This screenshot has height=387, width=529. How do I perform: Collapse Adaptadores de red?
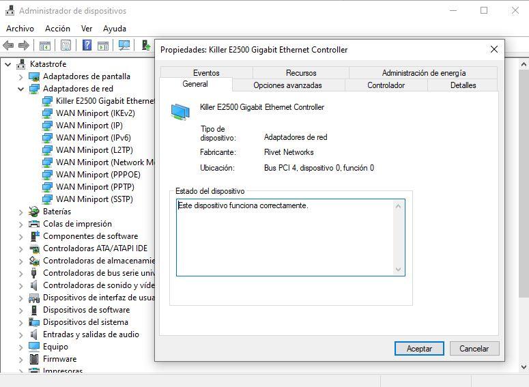click(21, 89)
